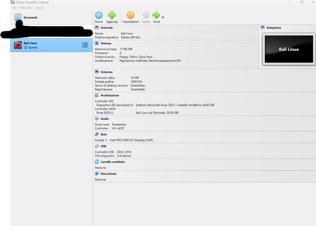
Task: Open the Strumenti tools icon
Action: pyautogui.click(x=18, y=17)
